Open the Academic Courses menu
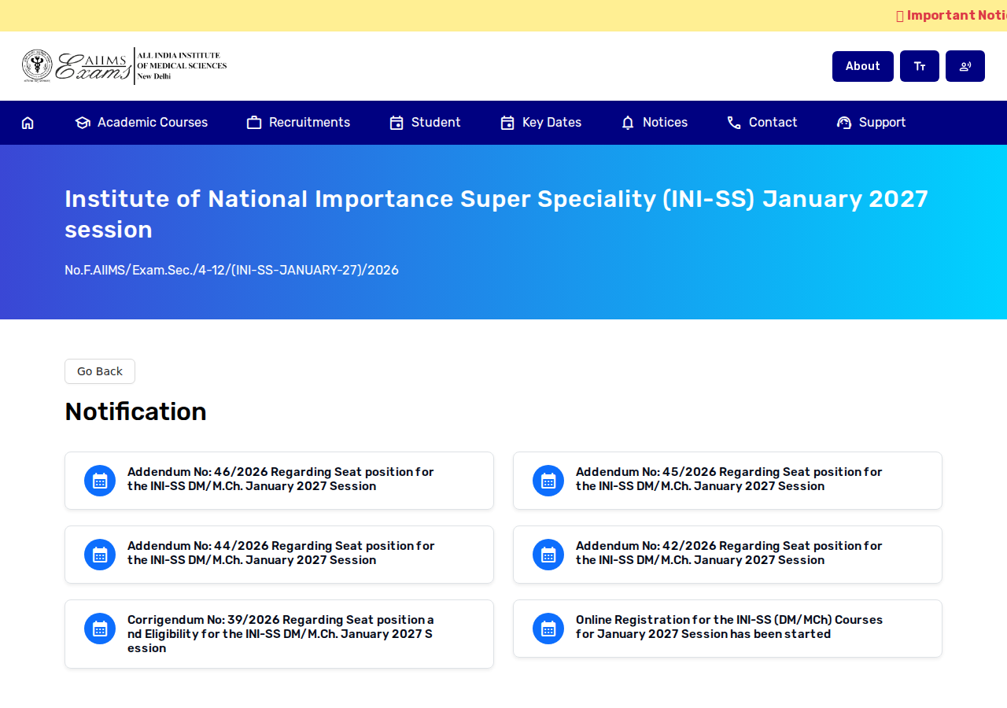This screenshot has height=708, width=1007. click(142, 123)
